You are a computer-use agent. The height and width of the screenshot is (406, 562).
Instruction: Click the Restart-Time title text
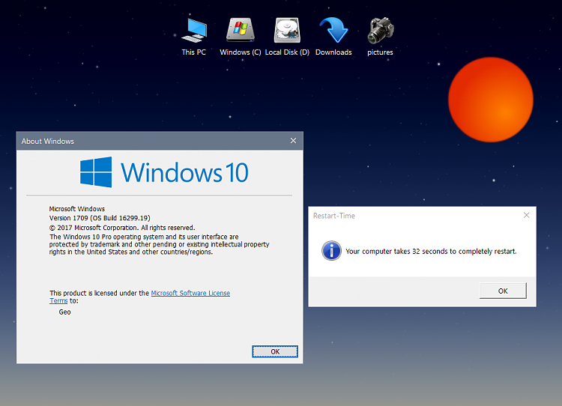click(x=334, y=216)
